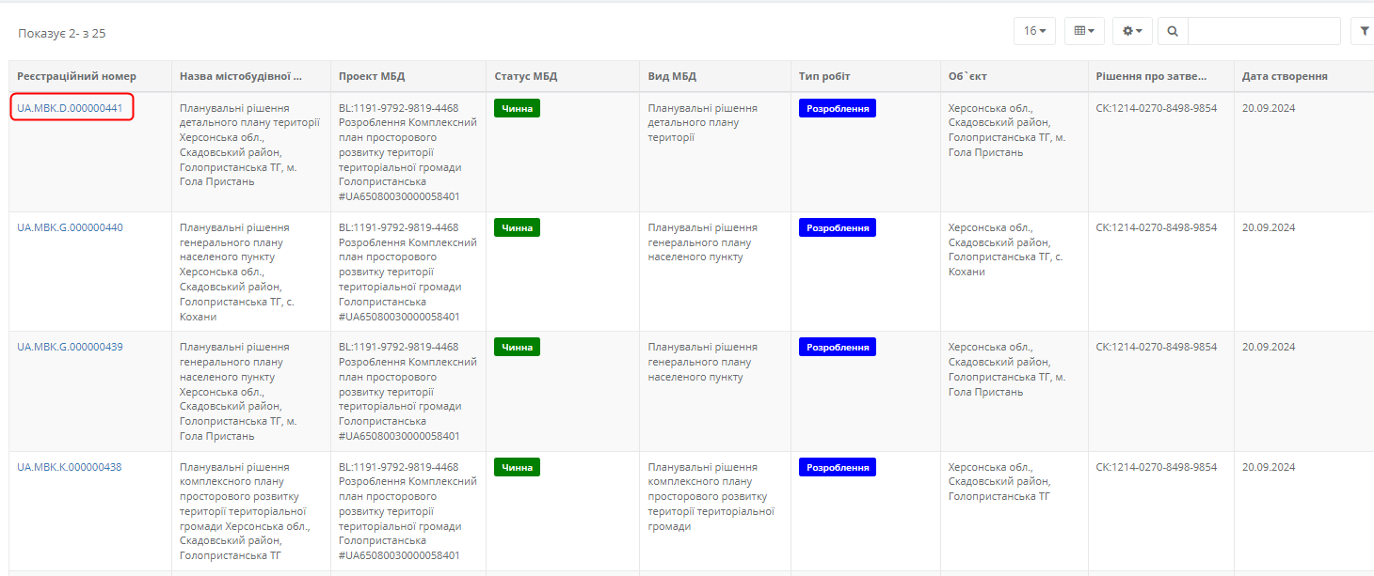This screenshot has width=1374, height=576.
Task: Sort by Статус МБД column header
Action: [x=526, y=76]
